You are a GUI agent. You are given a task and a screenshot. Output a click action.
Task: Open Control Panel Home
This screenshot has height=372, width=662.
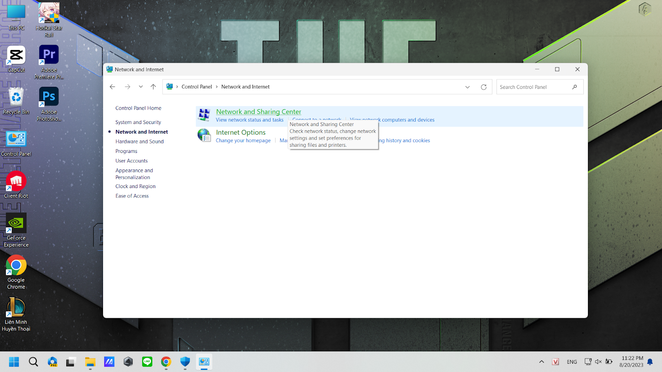[x=138, y=108]
